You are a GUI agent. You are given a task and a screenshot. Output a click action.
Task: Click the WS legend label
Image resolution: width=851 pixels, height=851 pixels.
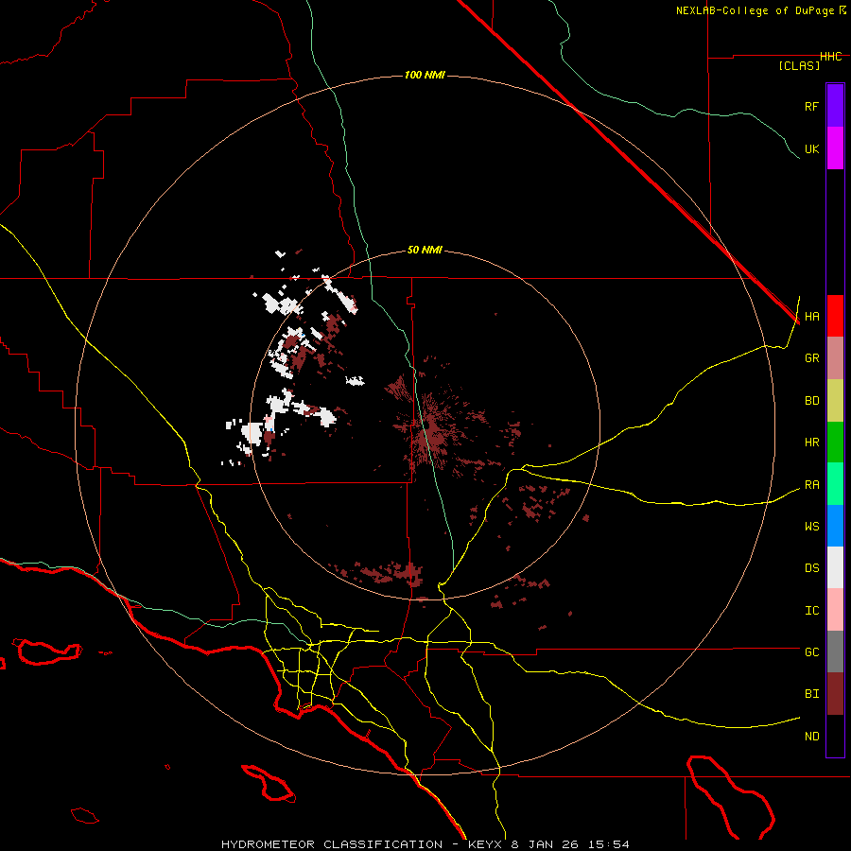click(811, 527)
